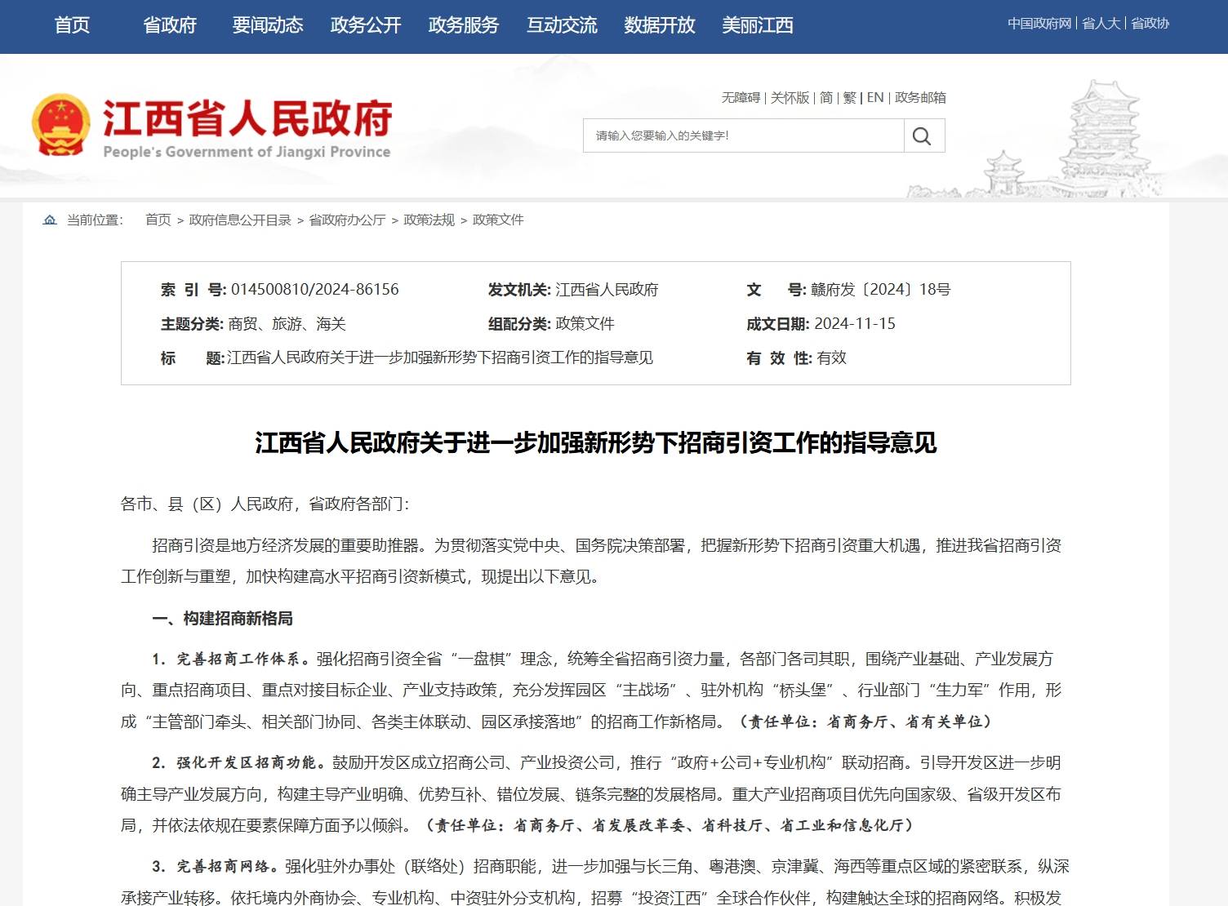1228x906 pixels.
Task: Open the 首页 navigation menu item
Action: coord(72,25)
